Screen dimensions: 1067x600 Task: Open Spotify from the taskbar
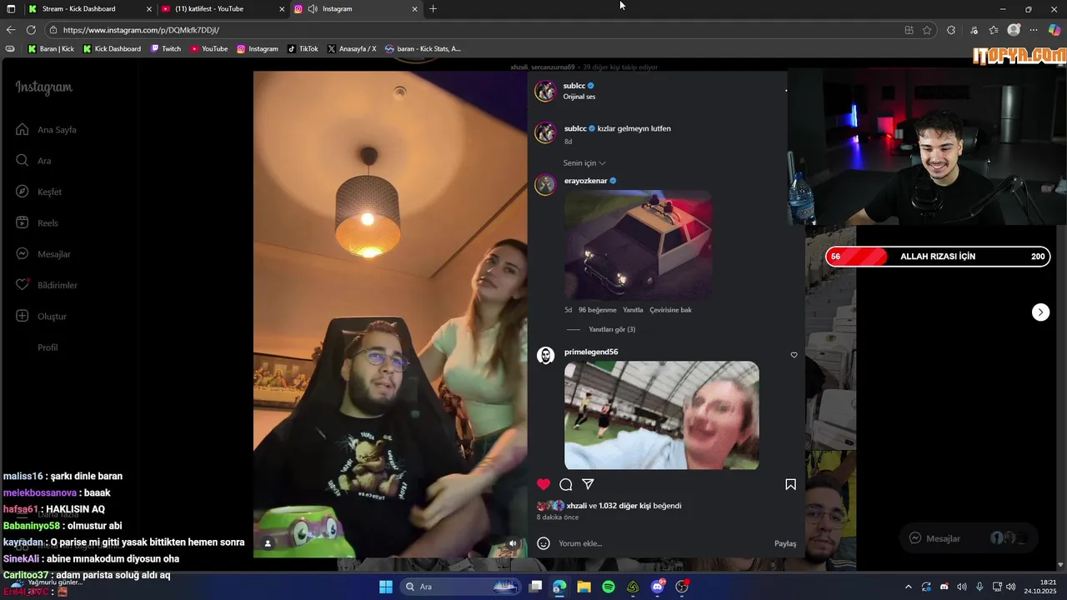(609, 587)
